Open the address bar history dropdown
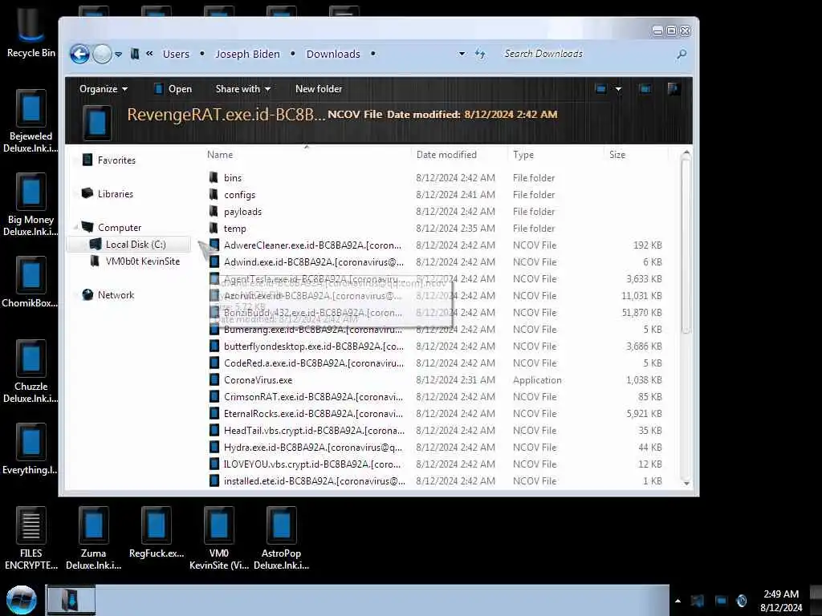The image size is (822, 616). pos(462,54)
